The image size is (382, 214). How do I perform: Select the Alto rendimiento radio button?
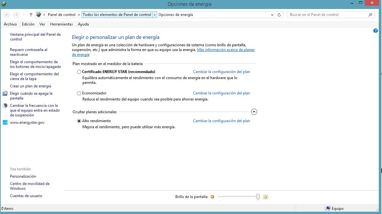pos(79,121)
